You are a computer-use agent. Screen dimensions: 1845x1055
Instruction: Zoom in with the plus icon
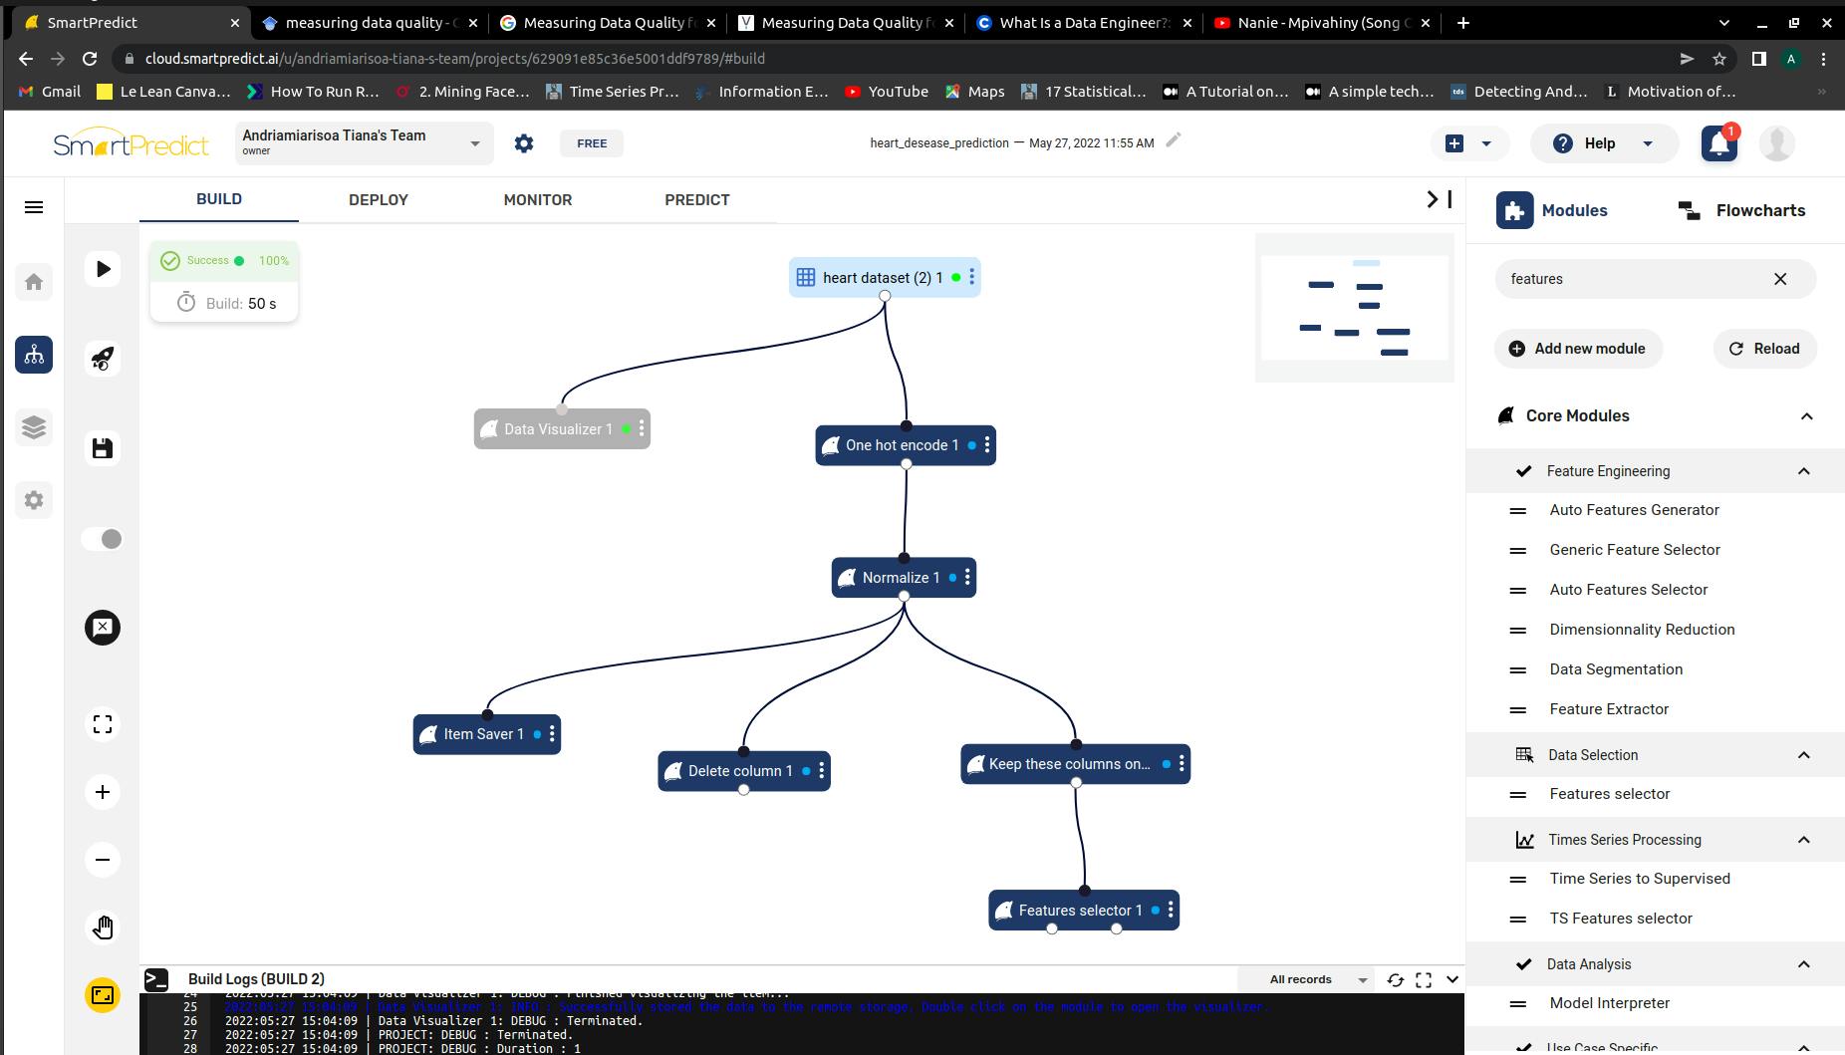pos(103,792)
